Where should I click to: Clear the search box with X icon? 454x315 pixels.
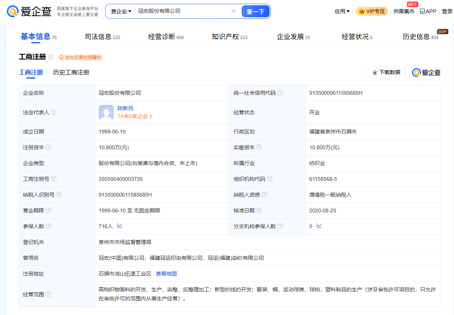pyautogui.click(x=233, y=11)
